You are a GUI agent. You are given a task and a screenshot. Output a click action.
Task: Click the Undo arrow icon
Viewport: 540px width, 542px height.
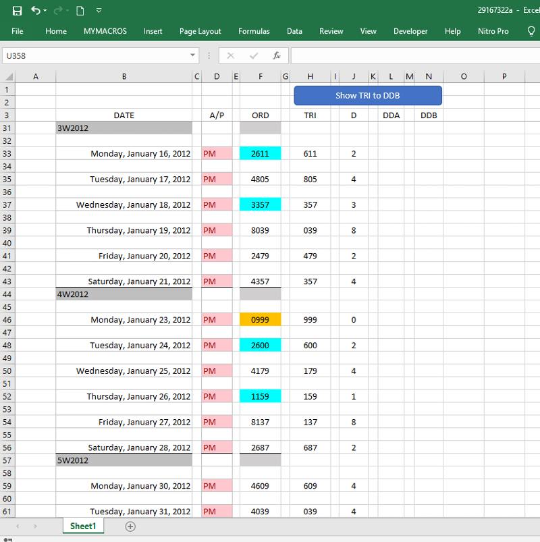pos(35,11)
